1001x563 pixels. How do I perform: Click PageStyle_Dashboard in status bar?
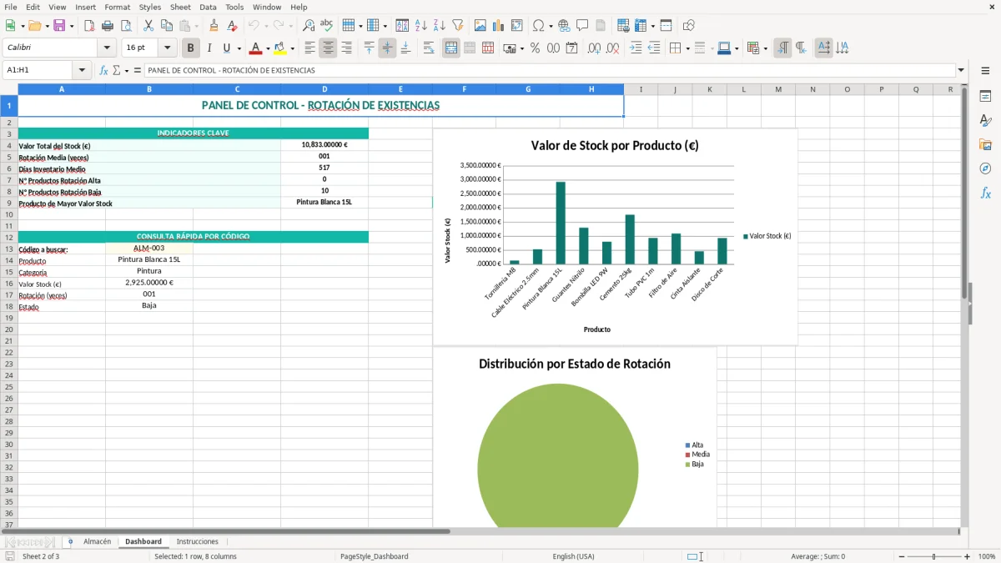click(374, 556)
